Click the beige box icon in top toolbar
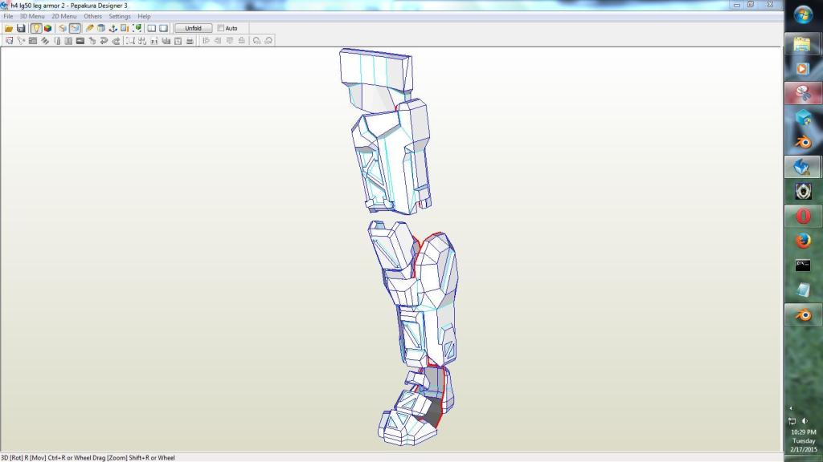The height and width of the screenshot is (462, 823). (63, 28)
